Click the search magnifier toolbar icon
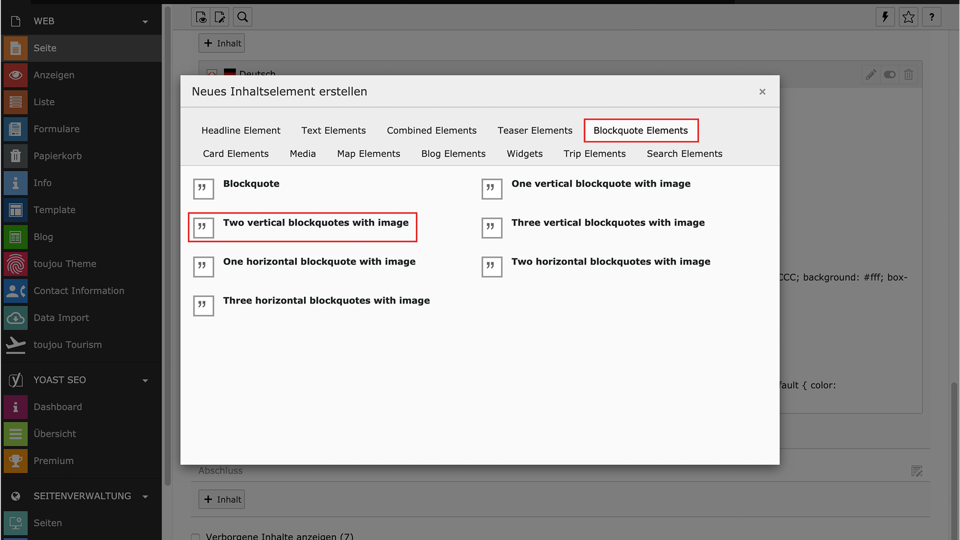Screen dimensions: 960x540 [242, 17]
